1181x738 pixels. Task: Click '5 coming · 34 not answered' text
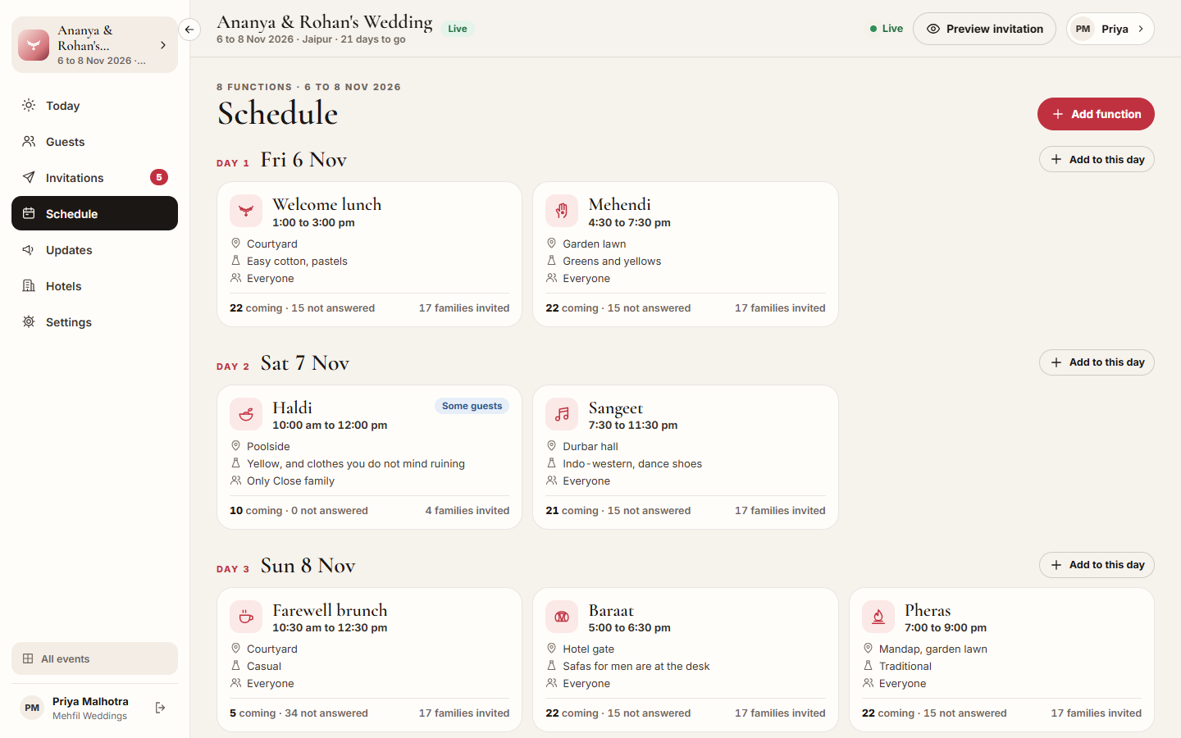[x=299, y=713]
